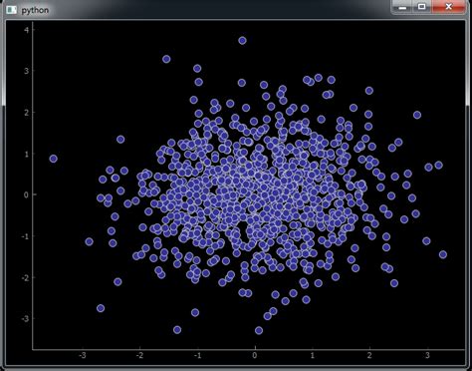This screenshot has width=472, height=371.
Task: Click the '-3' tick label on the horizontal axis
Action: pos(83,355)
